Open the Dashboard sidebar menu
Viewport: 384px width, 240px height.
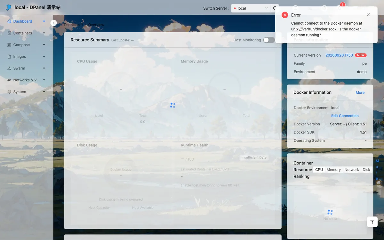point(27,21)
